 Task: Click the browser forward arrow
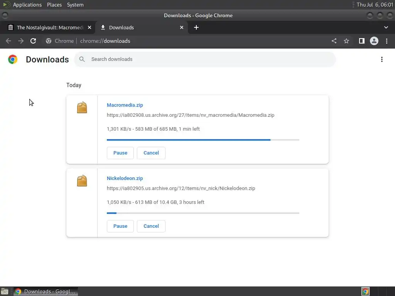(21, 41)
